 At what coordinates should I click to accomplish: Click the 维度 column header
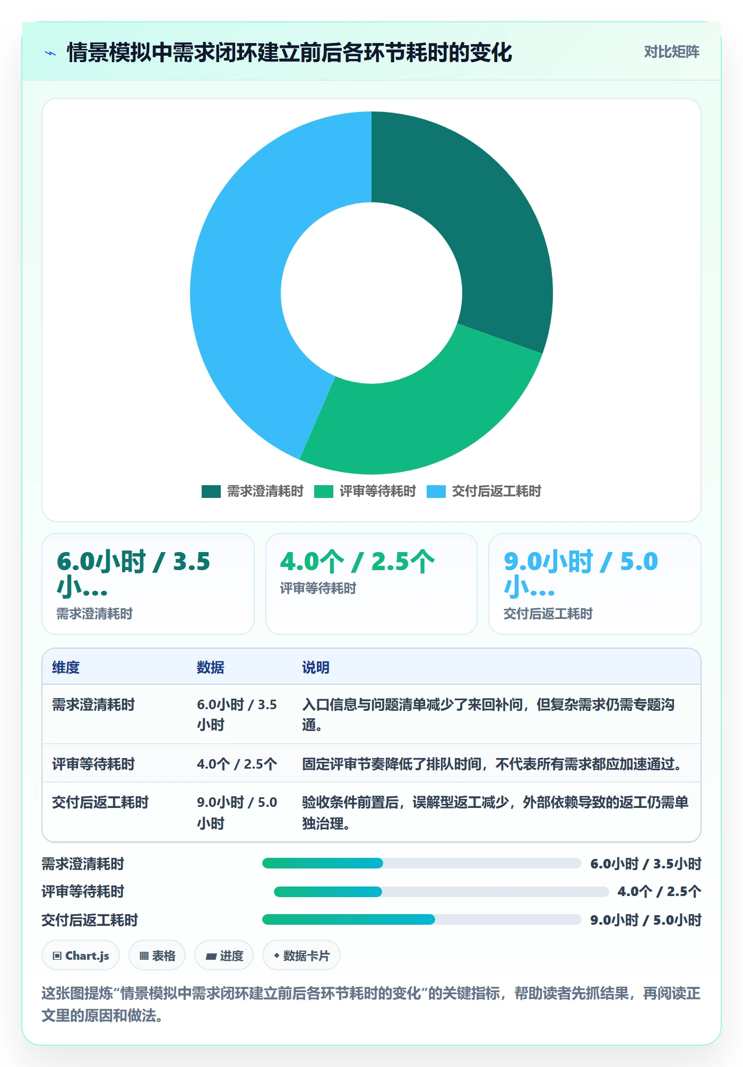66,667
